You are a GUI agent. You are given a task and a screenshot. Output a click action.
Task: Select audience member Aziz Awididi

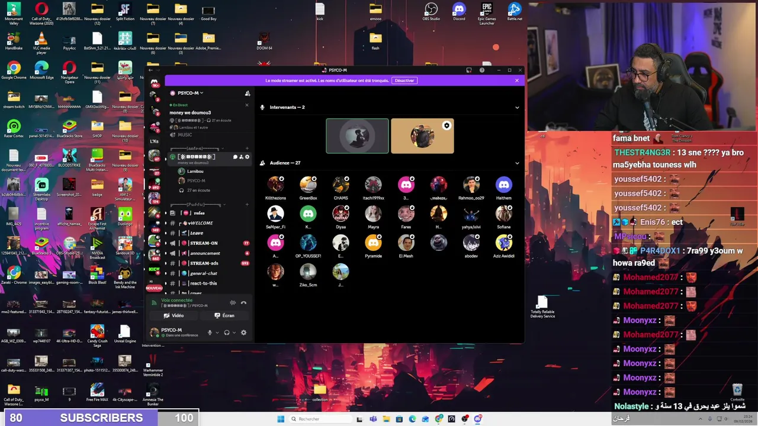(x=504, y=246)
